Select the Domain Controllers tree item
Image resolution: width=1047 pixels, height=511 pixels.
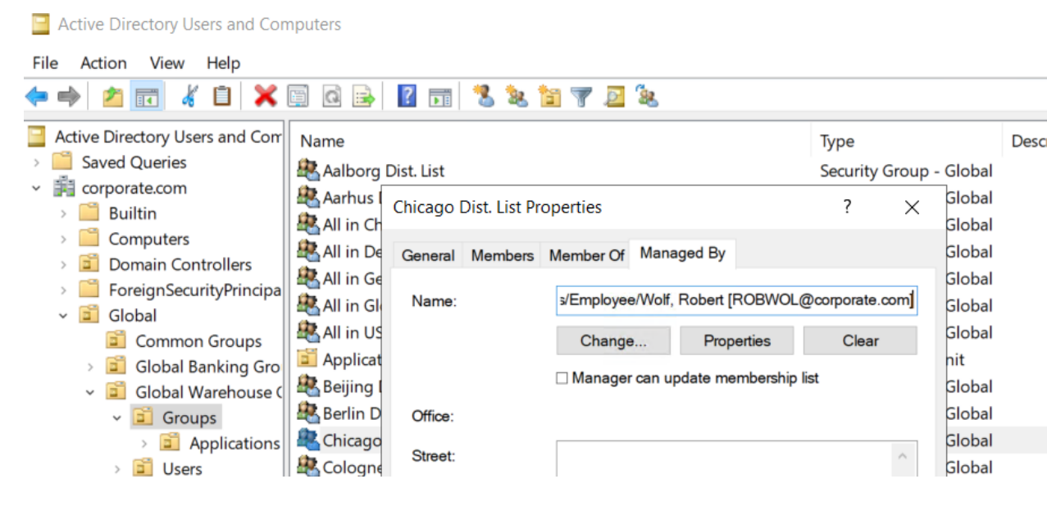(x=180, y=264)
